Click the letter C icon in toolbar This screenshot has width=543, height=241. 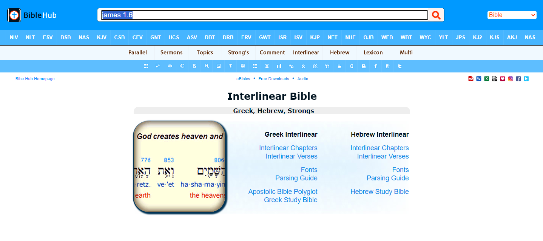coord(182,66)
